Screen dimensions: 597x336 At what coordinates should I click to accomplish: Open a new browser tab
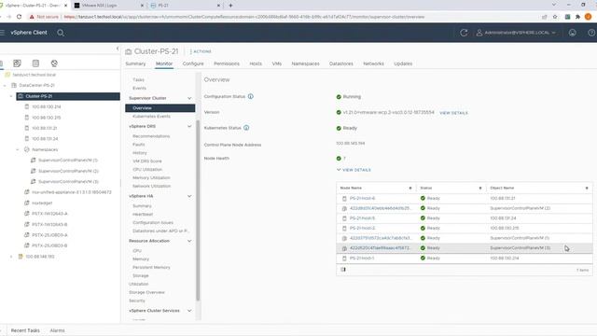230,6
